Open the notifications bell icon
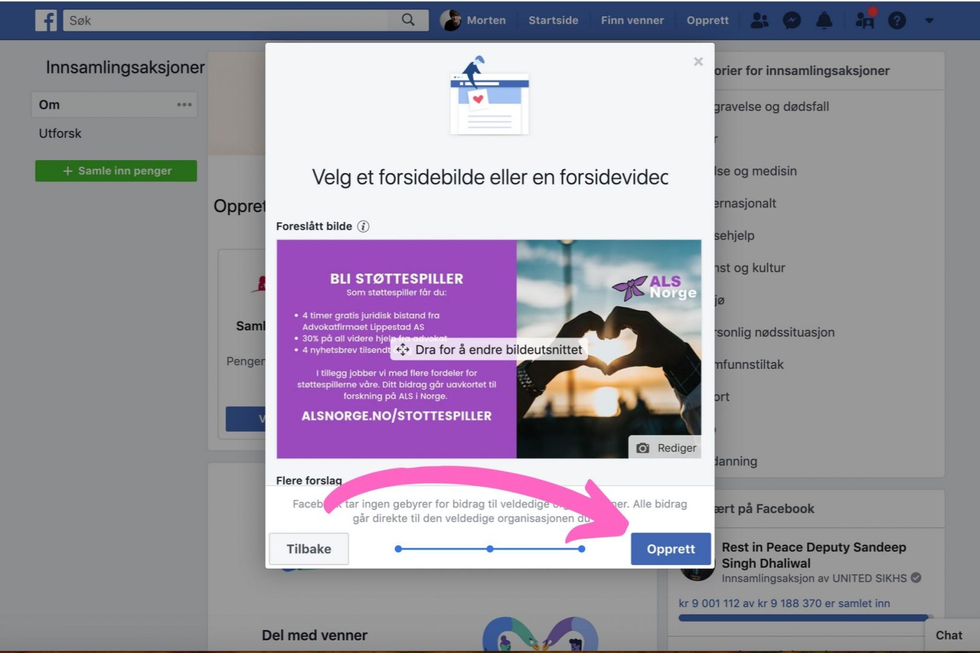Screen dimensions: 980x653 coord(824,21)
